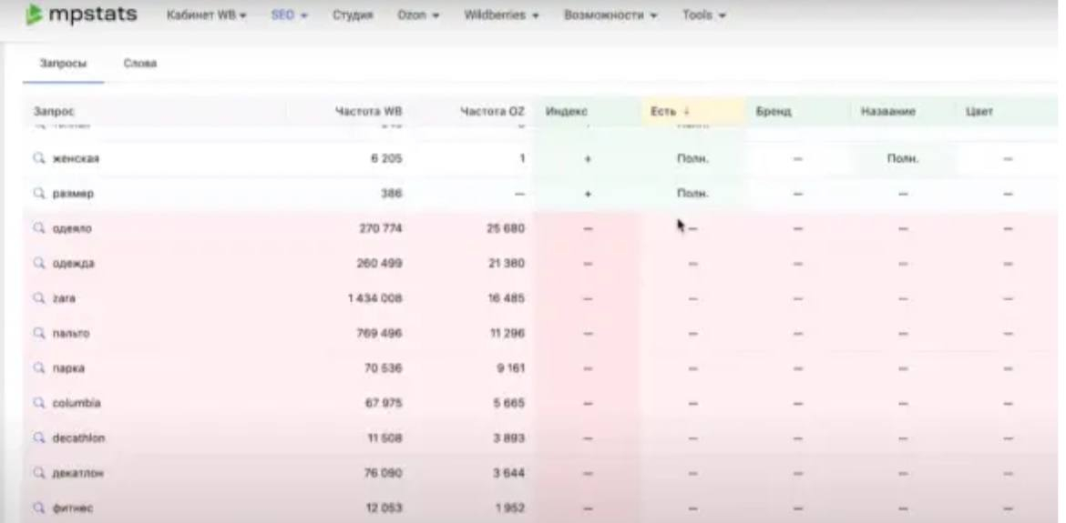Viewport: 1066px width, 523px height.
Task: Switch to the Запросы tab
Action: (62, 64)
